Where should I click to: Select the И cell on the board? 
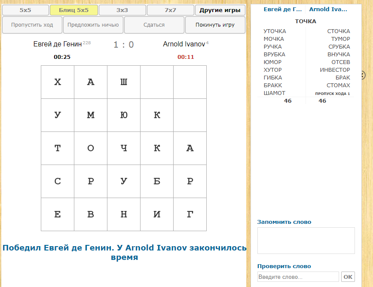point(157,214)
